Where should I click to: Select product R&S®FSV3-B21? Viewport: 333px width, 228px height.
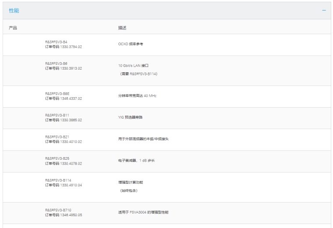57,137
